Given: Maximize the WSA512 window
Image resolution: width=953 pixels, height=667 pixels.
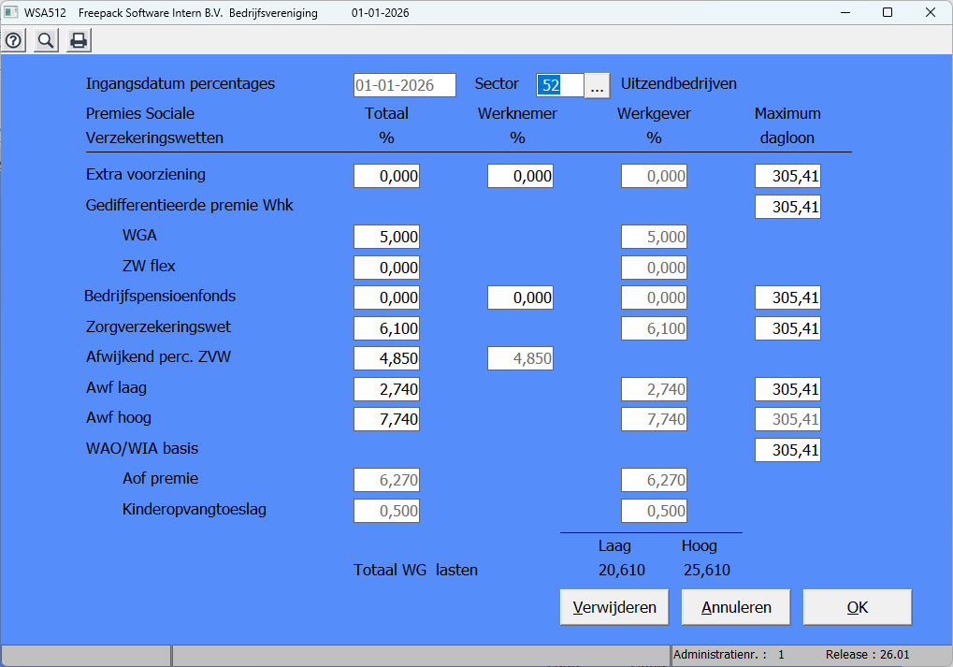Looking at the screenshot, I should pyautogui.click(x=887, y=12).
